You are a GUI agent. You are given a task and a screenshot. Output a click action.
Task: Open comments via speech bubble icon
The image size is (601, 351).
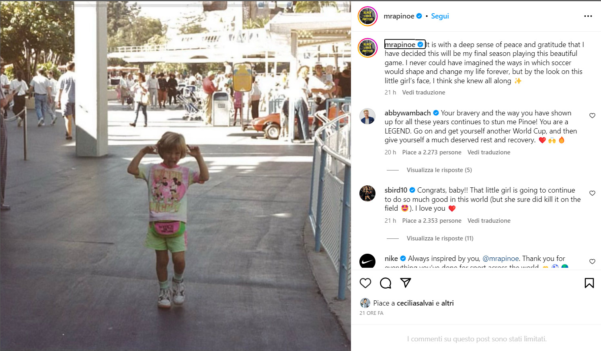pos(386,283)
